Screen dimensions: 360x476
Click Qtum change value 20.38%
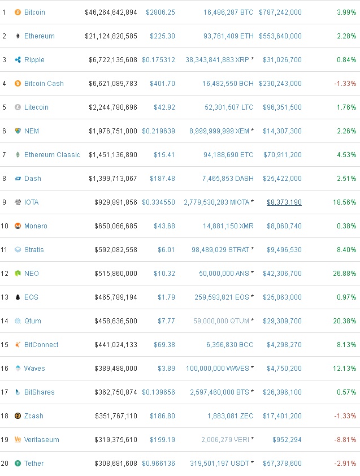pos(345,321)
